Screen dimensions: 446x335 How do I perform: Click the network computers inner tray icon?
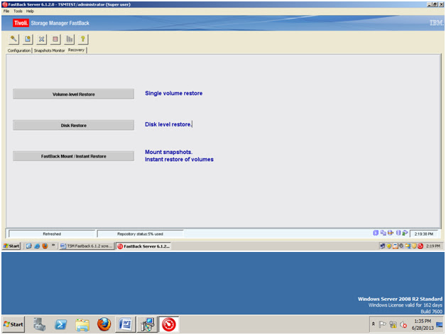383,246
